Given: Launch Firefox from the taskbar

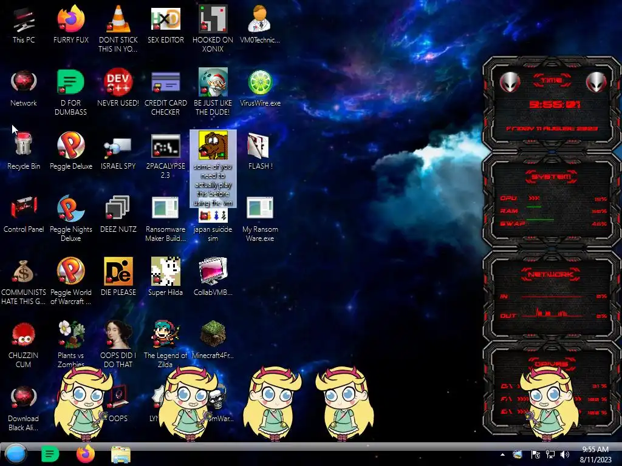Looking at the screenshot, I should click(85, 454).
